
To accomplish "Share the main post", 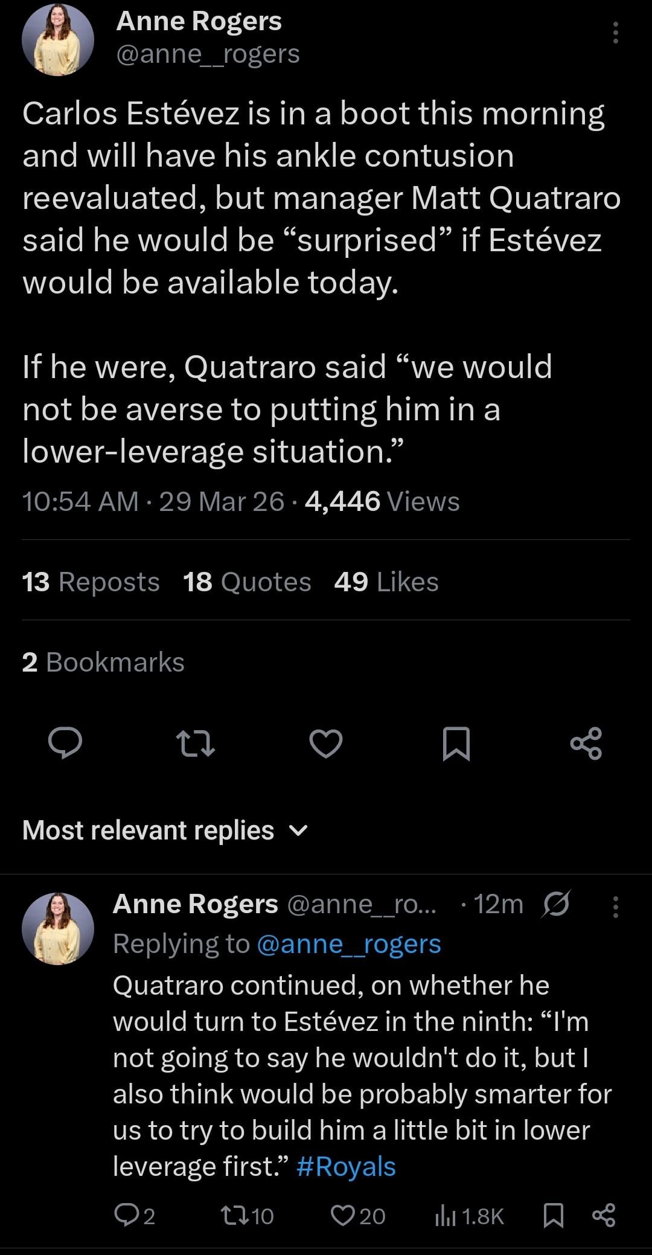I will click(586, 743).
